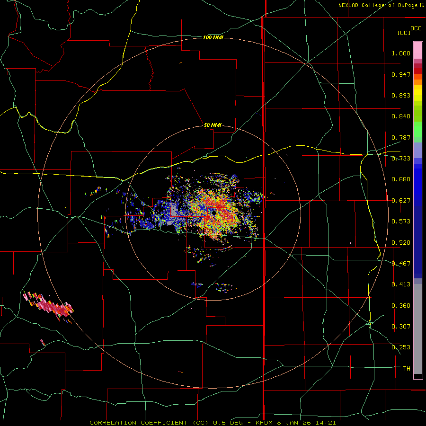Select the 0.627 legend value
Screen dimensions: 426x426
coord(401,201)
